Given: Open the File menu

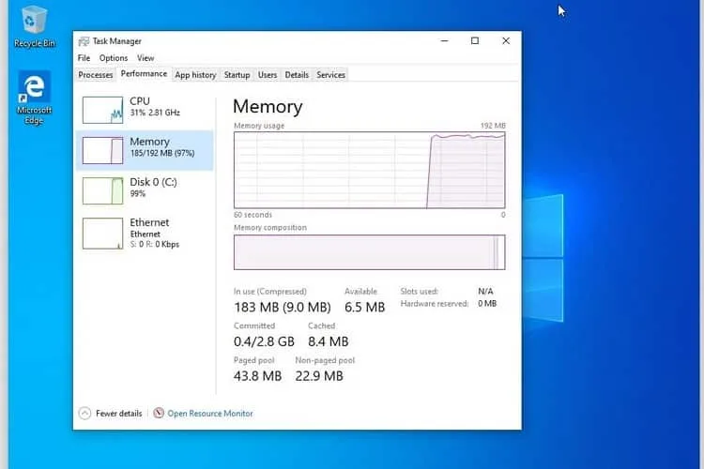Looking at the screenshot, I should (84, 58).
